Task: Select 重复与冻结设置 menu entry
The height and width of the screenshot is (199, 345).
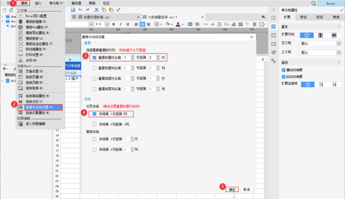Action: click(x=40, y=107)
